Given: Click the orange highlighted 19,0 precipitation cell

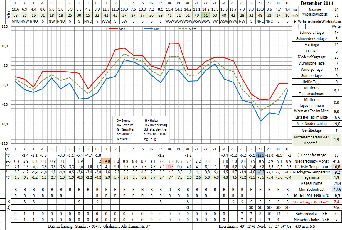Looking at the screenshot, I should pos(106,161).
